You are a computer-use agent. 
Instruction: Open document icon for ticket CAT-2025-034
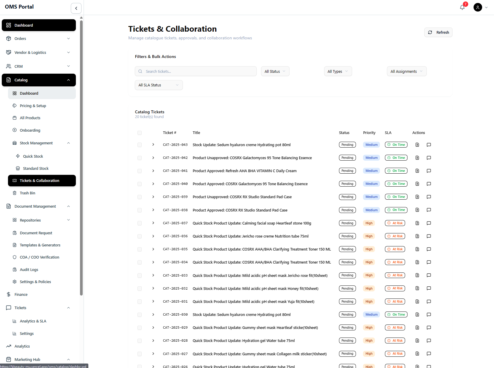click(x=417, y=262)
